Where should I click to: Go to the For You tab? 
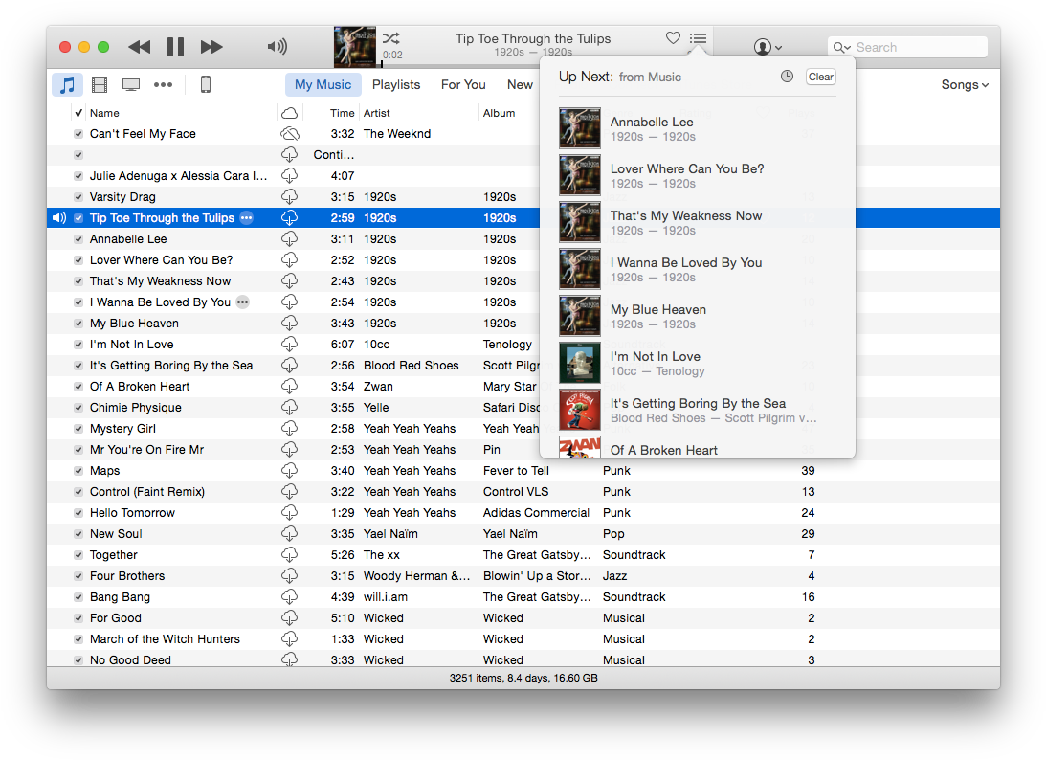tap(463, 85)
